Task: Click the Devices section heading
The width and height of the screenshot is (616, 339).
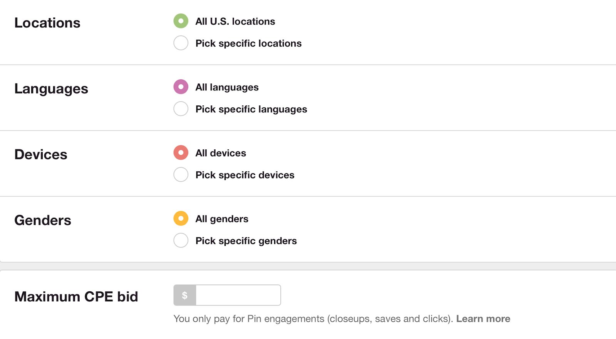Action: pyautogui.click(x=41, y=155)
